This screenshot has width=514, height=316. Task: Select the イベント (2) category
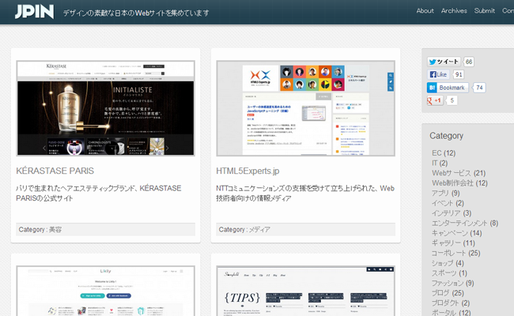448,203
